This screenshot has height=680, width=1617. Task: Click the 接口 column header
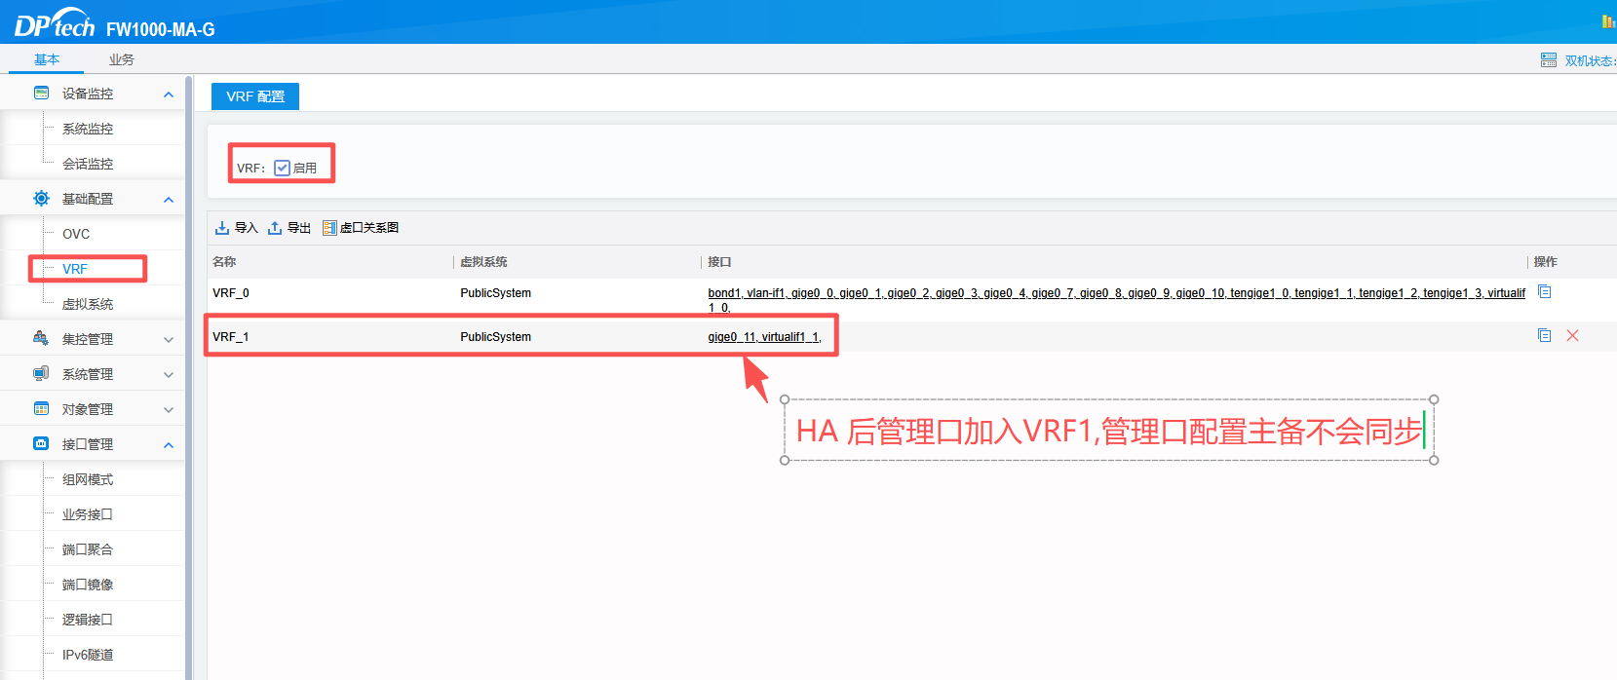tap(719, 262)
